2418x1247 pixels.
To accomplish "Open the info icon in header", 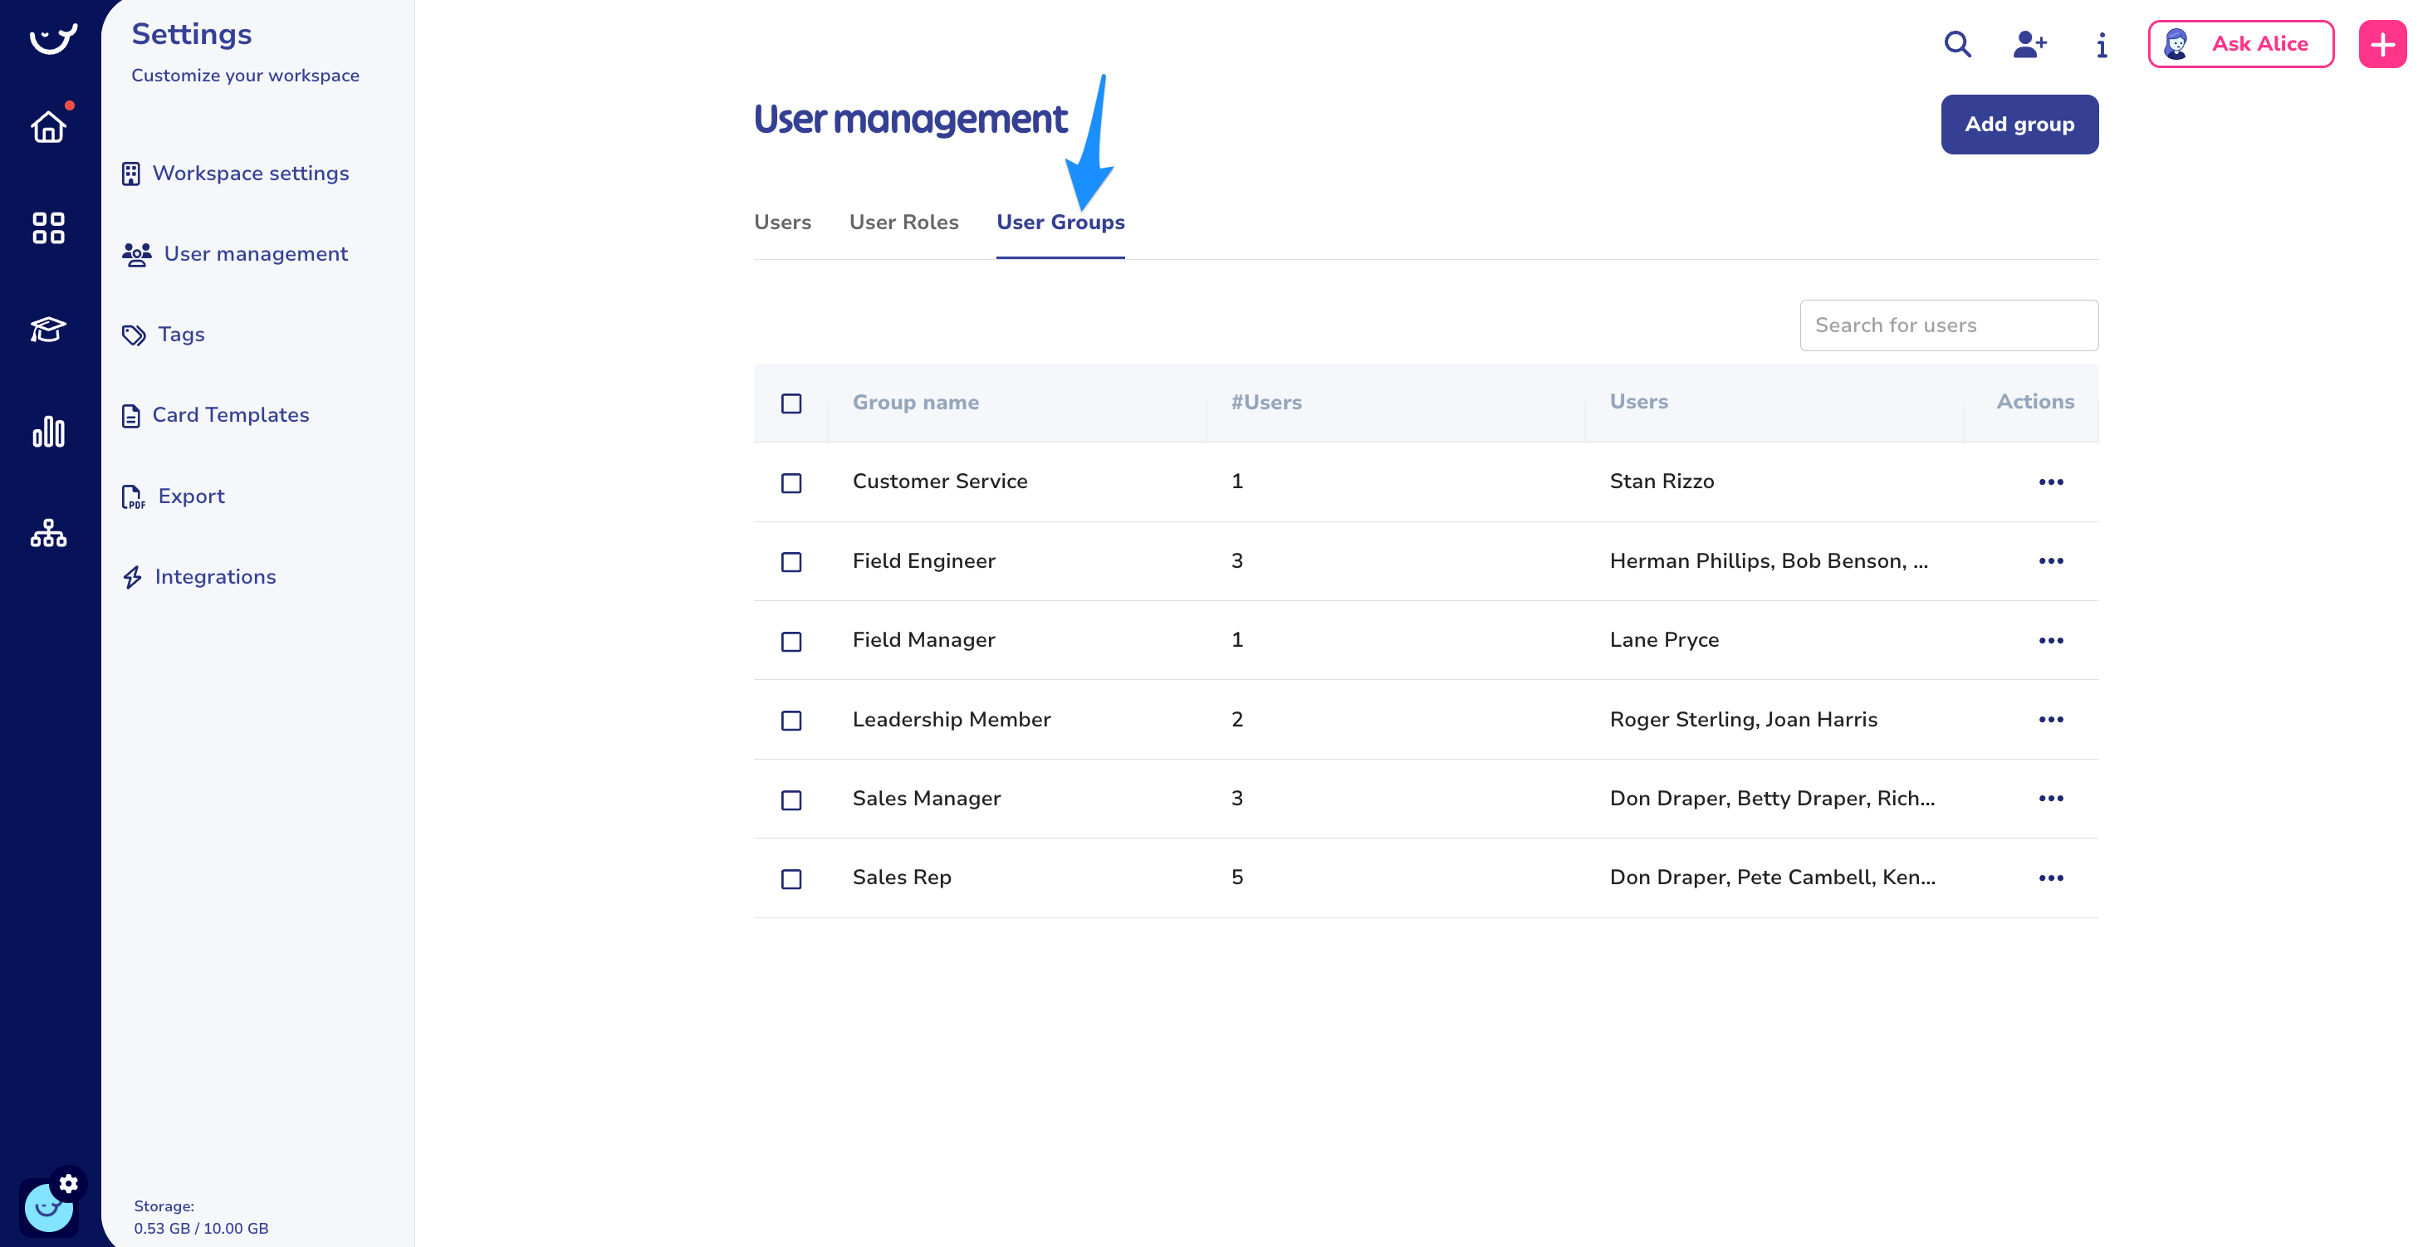I will (x=2102, y=44).
